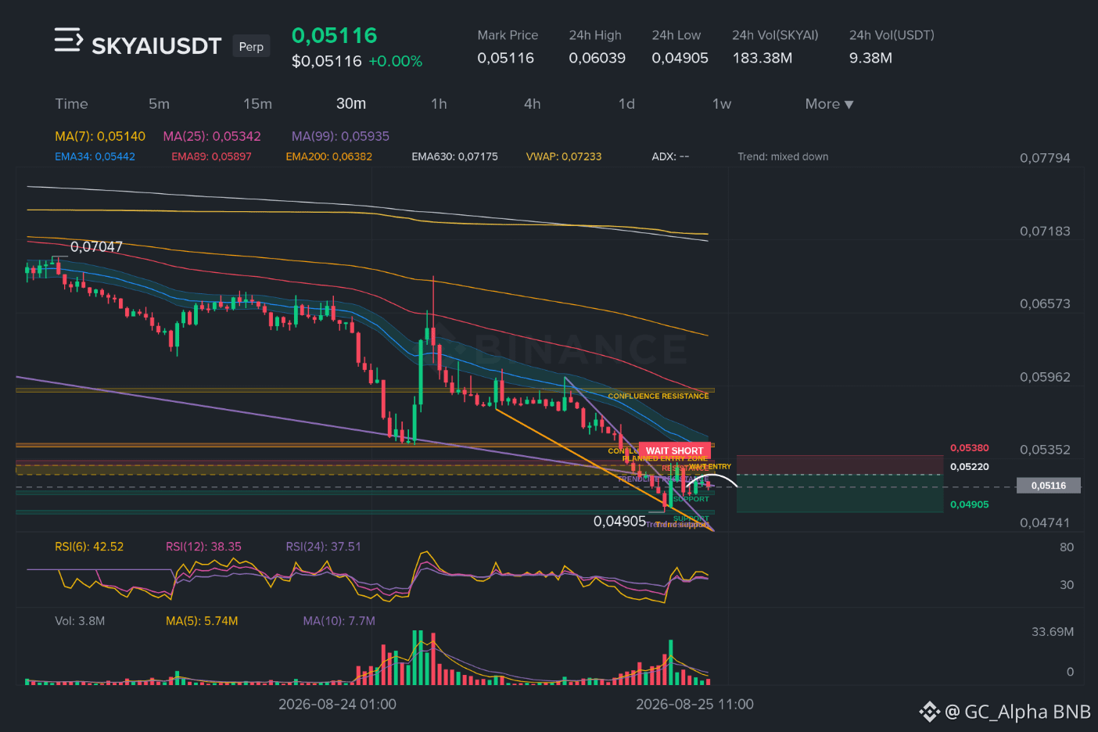Screen dimensions: 1098x732
Task: Click the 0,05380 stop level label
Action: 970,448
